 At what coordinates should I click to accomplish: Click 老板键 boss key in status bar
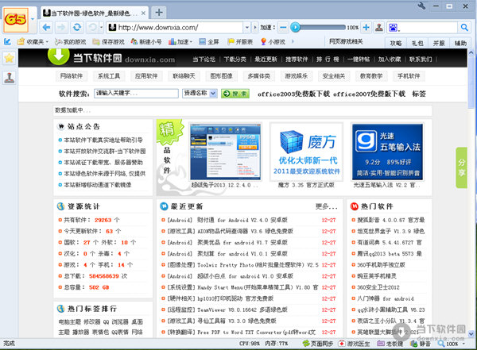click(x=390, y=344)
